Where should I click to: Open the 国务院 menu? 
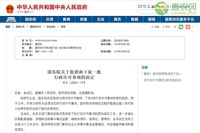coord(31,19)
